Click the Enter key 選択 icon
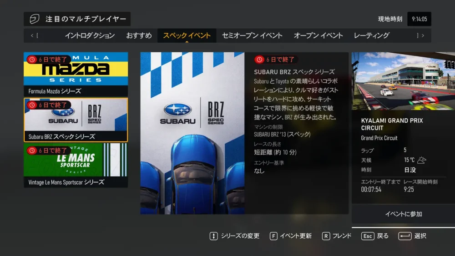455x256 pixels. click(x=405, y=236)
